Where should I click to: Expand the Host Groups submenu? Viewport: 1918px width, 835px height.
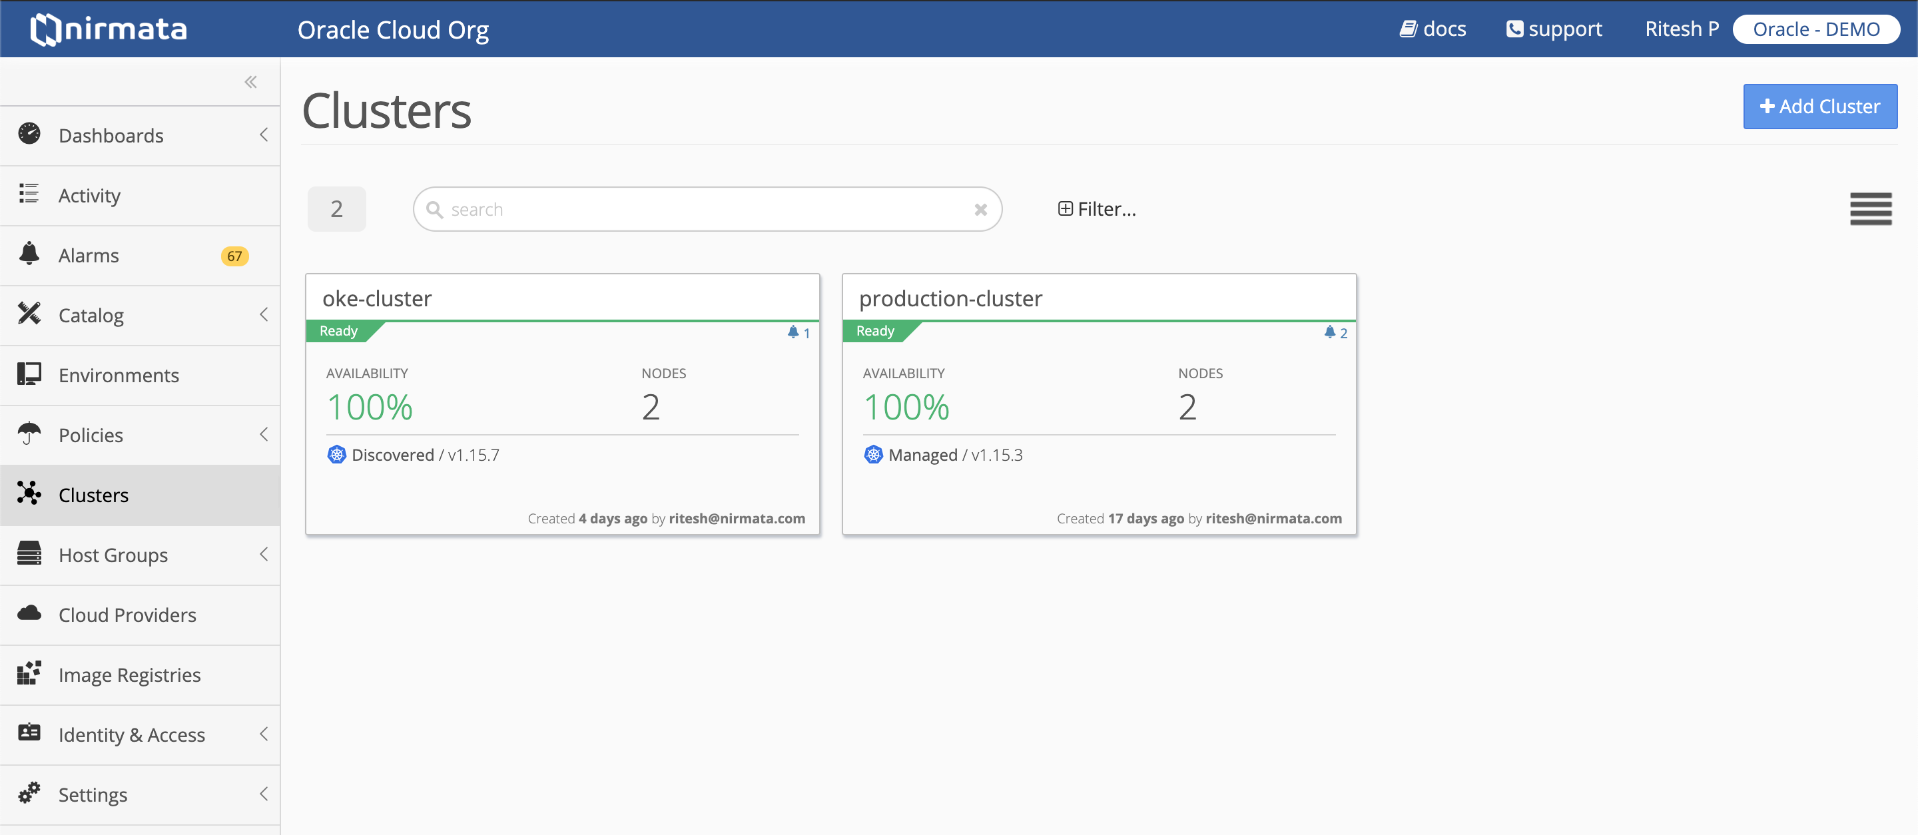coord(264,555)
